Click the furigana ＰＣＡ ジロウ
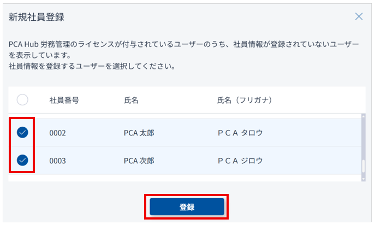 click(x=240, y=161)
